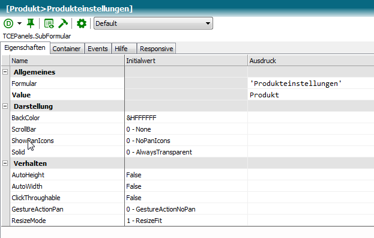This screenshot has width=374, height=238.
Task: Click the [Produkt>Produkteinstellungen] title
Action: tap(69, 9)
